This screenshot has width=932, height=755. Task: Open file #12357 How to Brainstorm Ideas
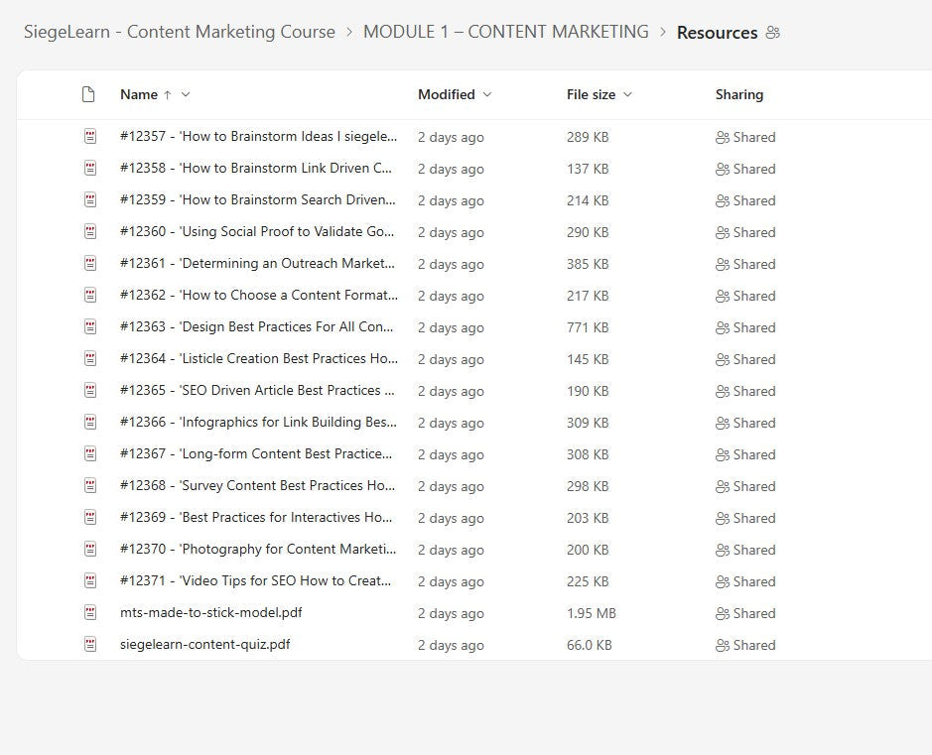(259, 137)
